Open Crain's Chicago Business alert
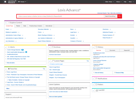The height and width of the screenshot is (99, 136). (x=14, y=50)
